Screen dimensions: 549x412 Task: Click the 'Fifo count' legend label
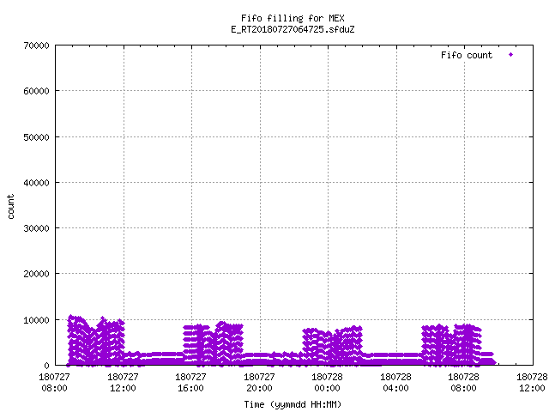click(467, 55)
